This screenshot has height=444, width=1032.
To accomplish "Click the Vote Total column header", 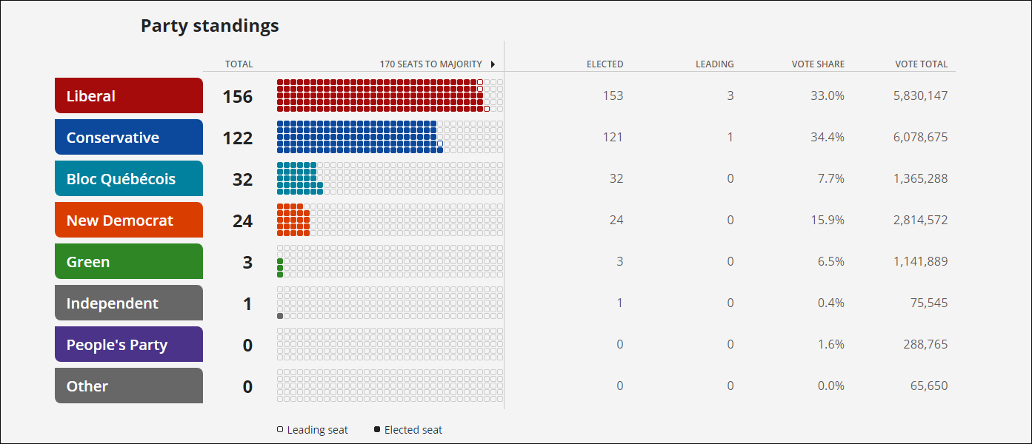I will (x=921, y=64).
